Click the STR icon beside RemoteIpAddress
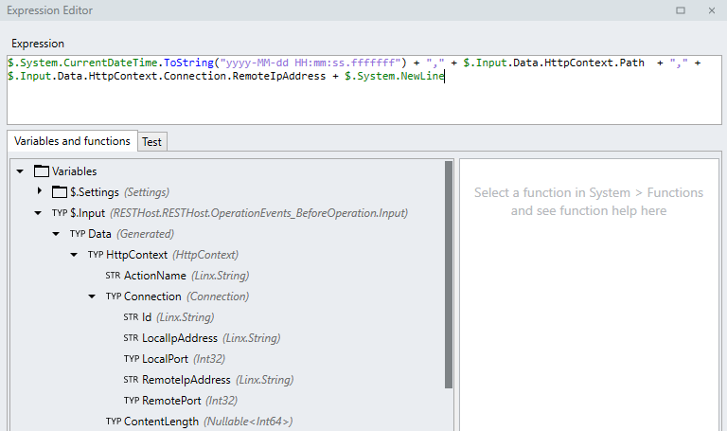The image size is (727, 431). pyautogui.click(x=132, y=380)
